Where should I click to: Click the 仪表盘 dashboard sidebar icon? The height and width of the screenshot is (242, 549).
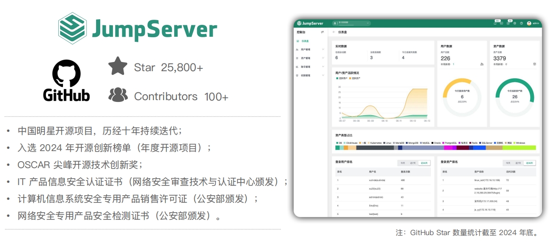298,41
